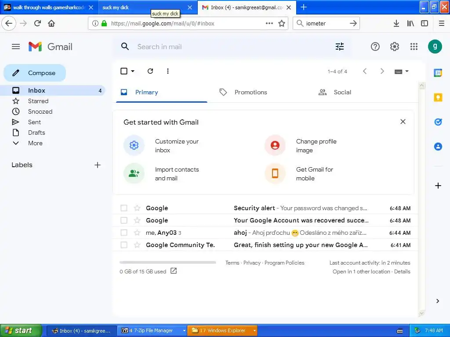Image resolution: width=450 pixels, height=337 pixels.
Task: Star the Google Community Team email
Action: 137,245
